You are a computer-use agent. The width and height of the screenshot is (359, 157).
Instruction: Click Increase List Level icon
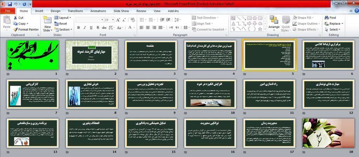click(168, 20)
